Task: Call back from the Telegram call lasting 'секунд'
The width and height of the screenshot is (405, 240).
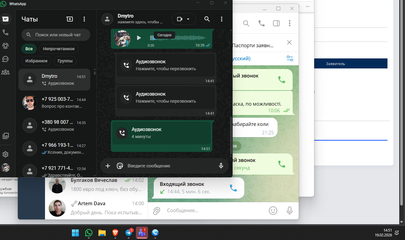Action: point(281,164)
